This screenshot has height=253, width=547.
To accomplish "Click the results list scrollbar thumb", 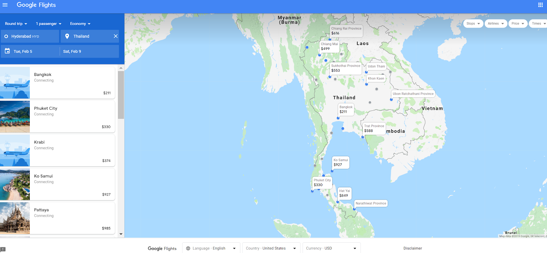I will click(121, 95).
